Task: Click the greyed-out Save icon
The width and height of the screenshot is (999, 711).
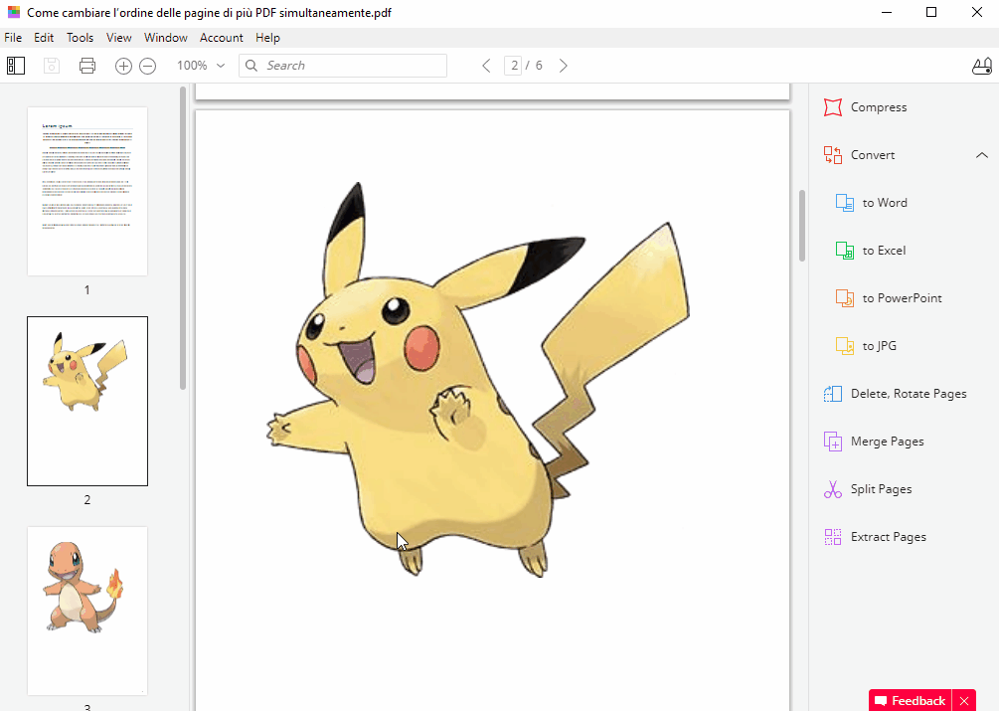Action: pos(52,66)
